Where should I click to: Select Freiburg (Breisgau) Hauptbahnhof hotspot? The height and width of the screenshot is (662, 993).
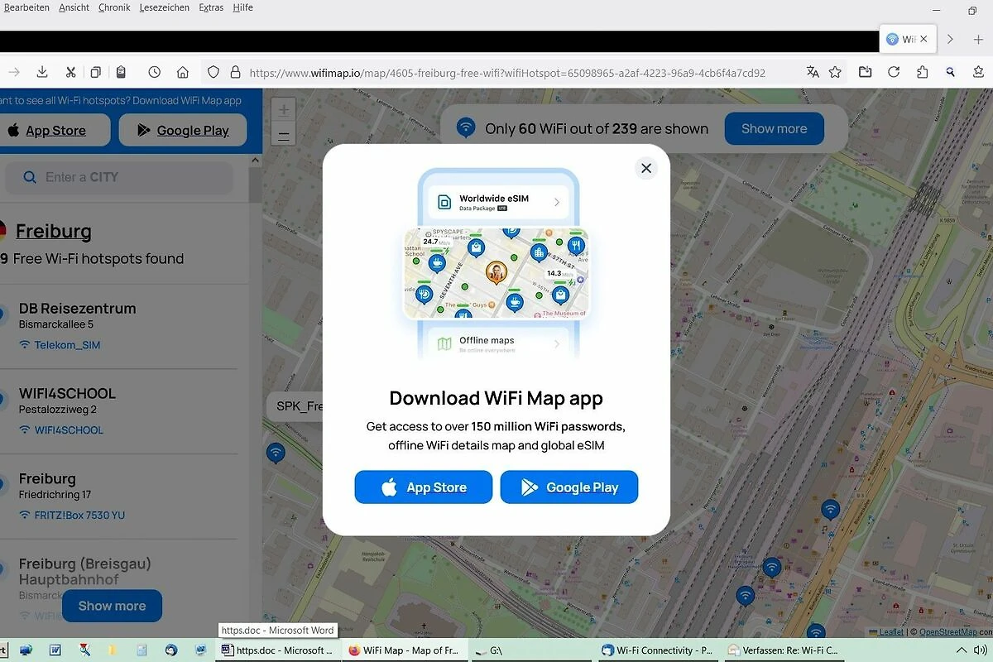pyautogui.click(x=84, y=572)
